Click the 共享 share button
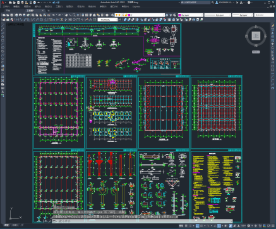Image resolution: width=276 pixels, height=229 pixels. pos(56,3)
